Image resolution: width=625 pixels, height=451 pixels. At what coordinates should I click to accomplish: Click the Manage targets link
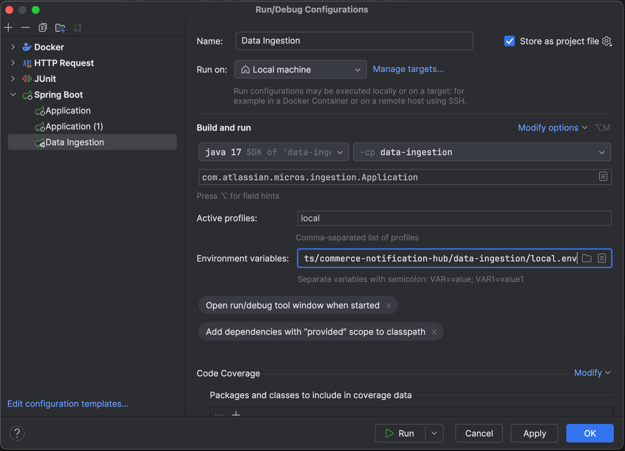[408, 69]
